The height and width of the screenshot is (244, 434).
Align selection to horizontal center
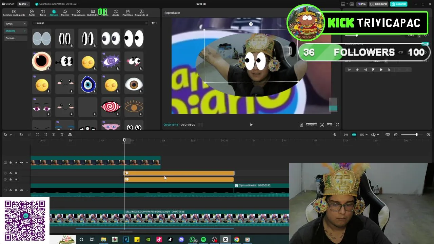[357, 69]
